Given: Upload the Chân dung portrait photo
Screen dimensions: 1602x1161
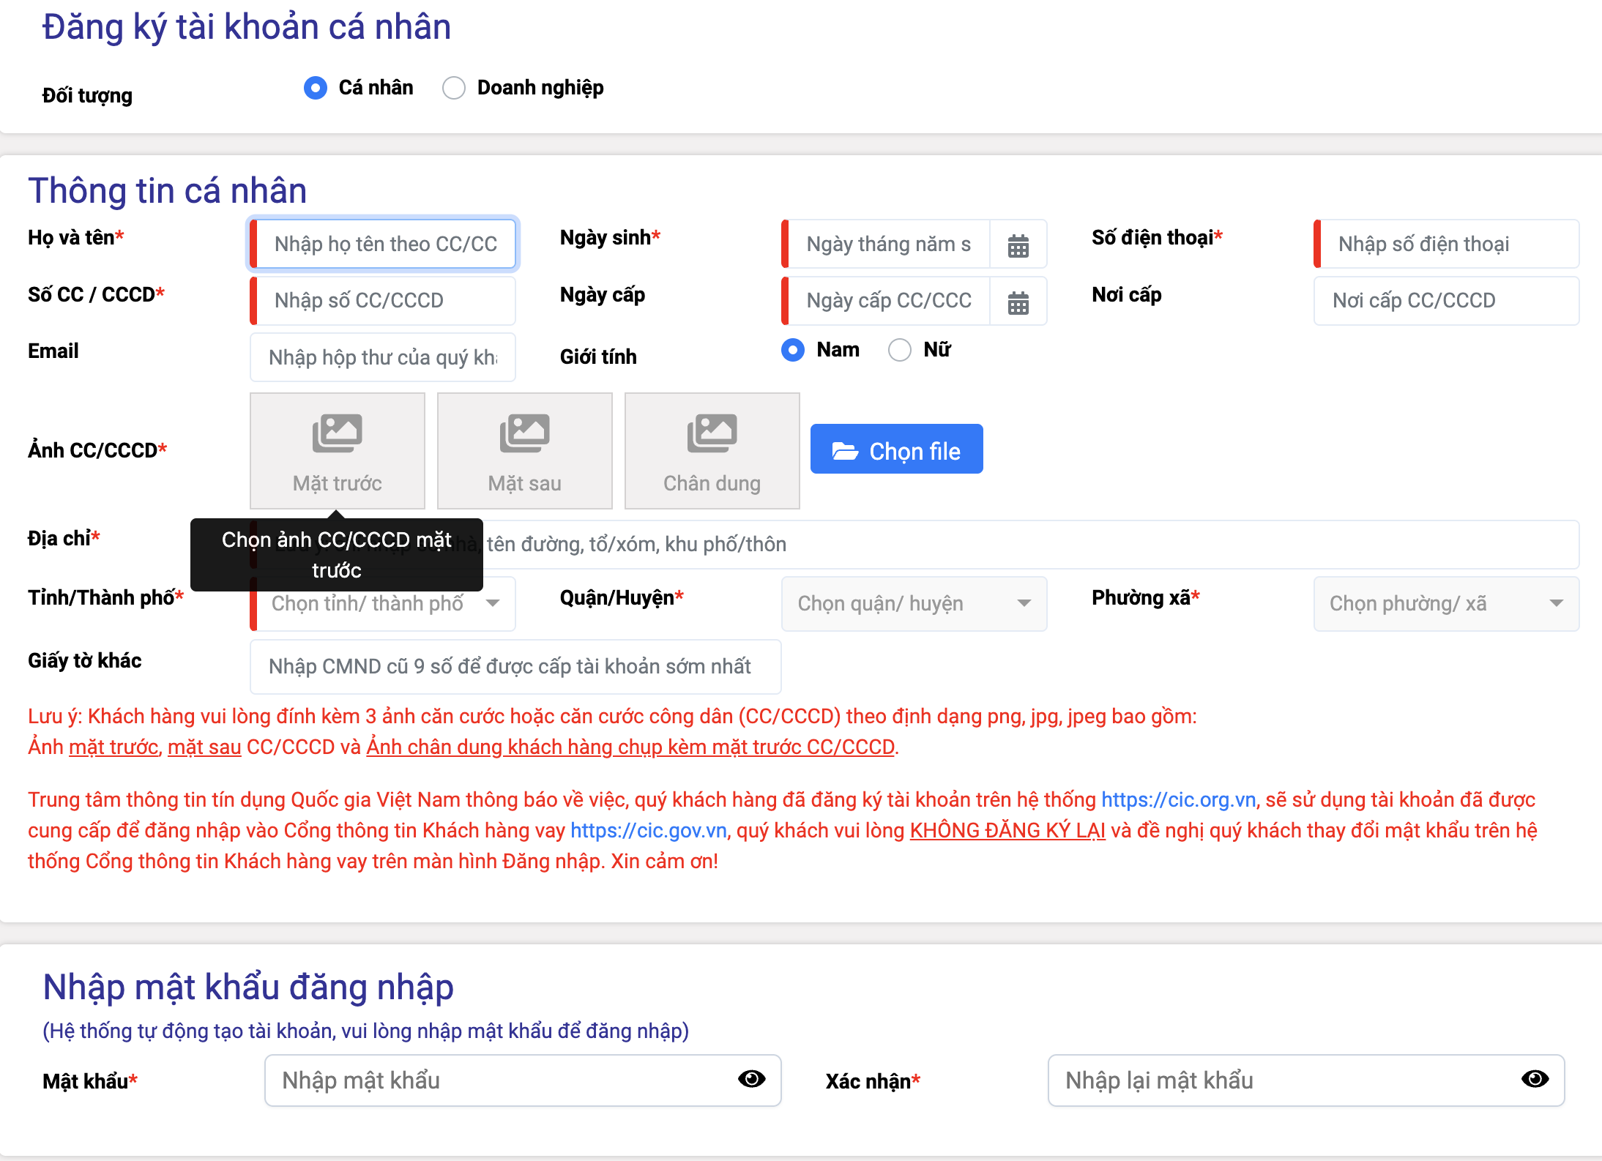Looking at the screenshot, I should [x=712, y=451].
